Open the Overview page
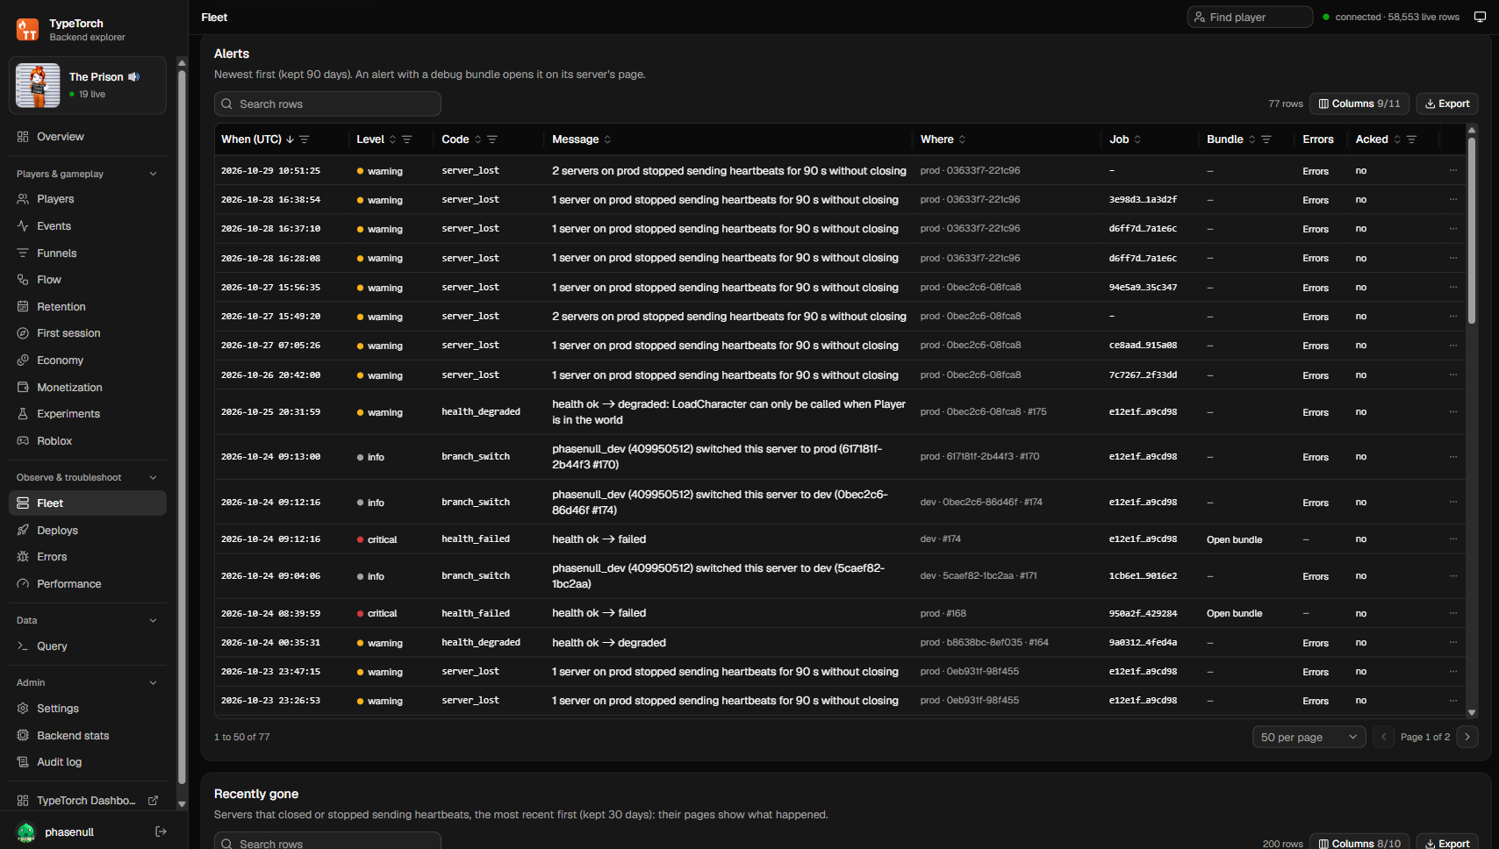This screenshot has height=849, width=1499. [x=88, y=137]
